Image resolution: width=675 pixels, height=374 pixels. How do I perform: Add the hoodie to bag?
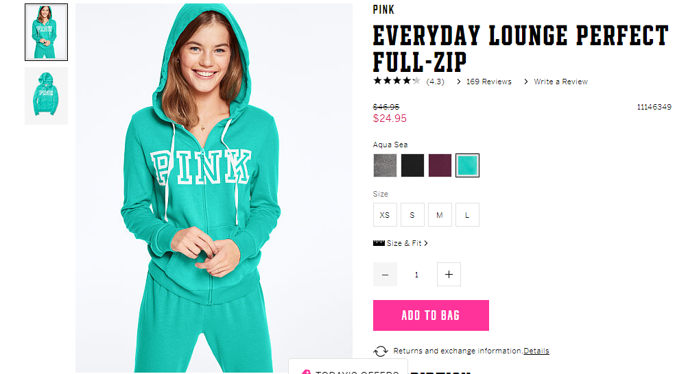[x=431, y=316]
